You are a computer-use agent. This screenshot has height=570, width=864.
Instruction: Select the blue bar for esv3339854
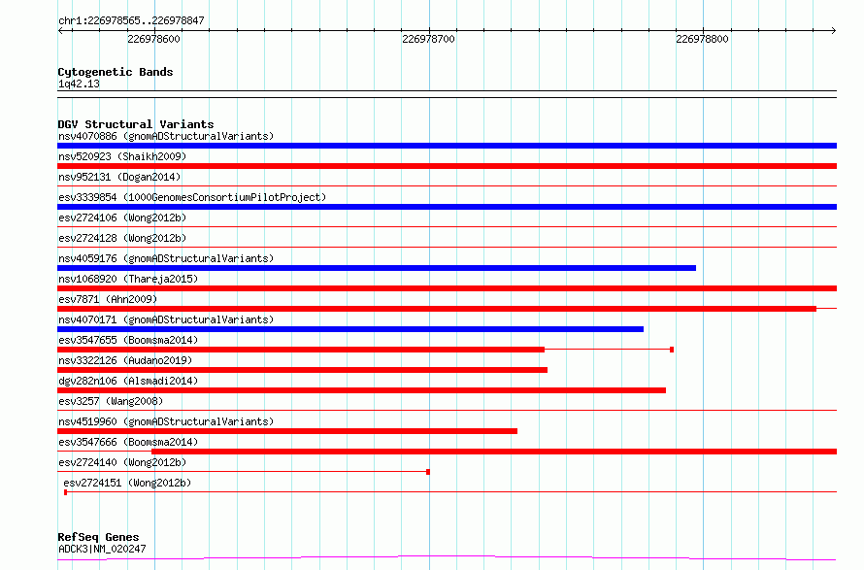point(447,207)
